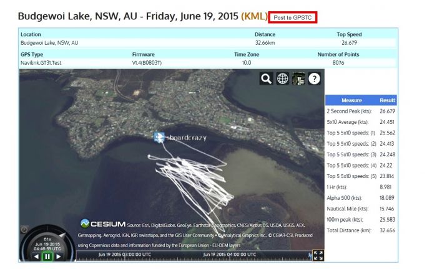437x269 pixels.
Task: Open the base layer imagery picker
Action: [298, 78]
